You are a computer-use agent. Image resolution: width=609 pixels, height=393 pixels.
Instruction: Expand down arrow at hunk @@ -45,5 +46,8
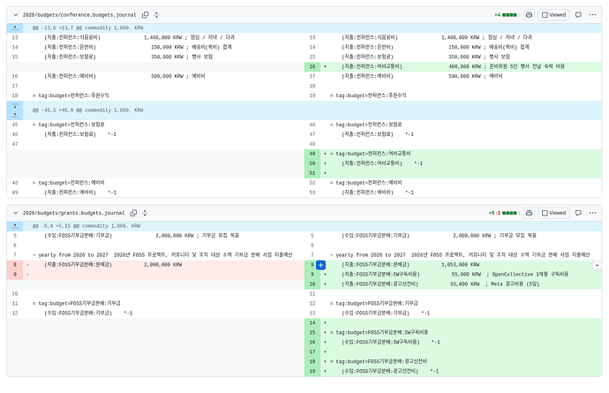pyautogui.click(x=15, y=106)
